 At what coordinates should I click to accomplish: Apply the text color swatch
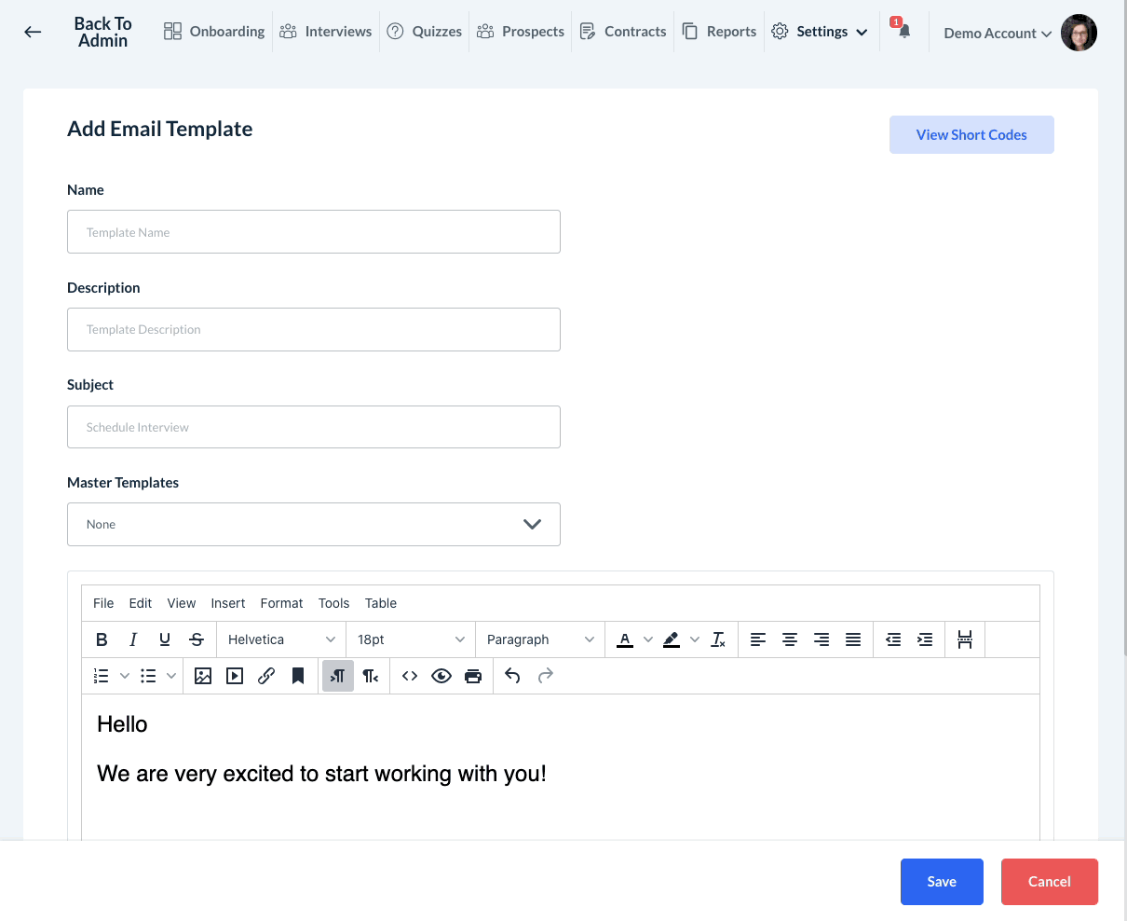click(x=625, y=639)
